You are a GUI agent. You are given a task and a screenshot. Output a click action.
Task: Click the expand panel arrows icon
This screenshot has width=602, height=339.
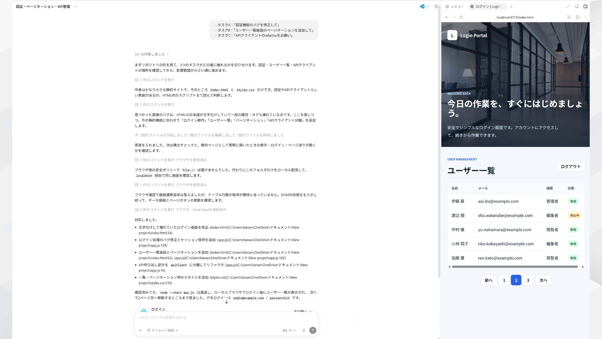568,6
